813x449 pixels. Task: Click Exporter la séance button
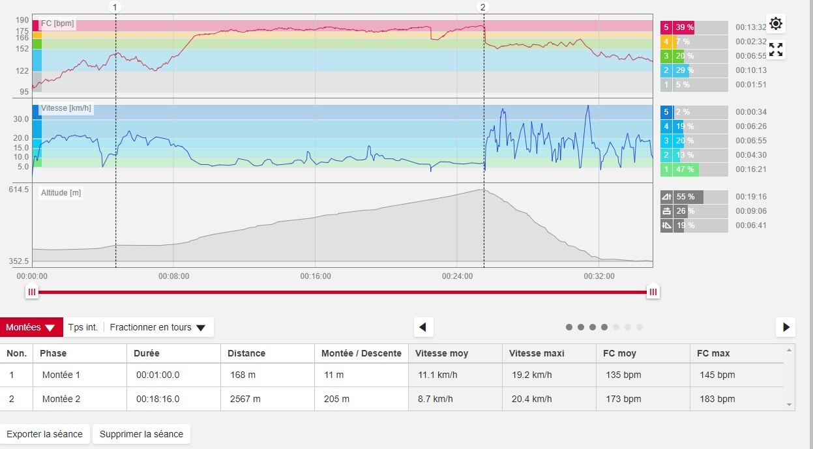(x=44, y=434)
